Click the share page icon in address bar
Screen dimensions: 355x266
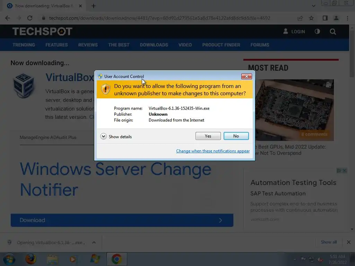(x=300, y=18)
